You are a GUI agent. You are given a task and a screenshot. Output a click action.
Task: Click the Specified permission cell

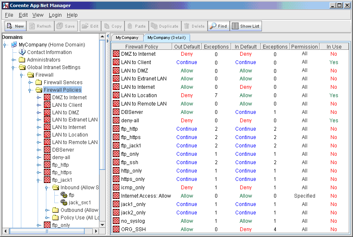305,196
